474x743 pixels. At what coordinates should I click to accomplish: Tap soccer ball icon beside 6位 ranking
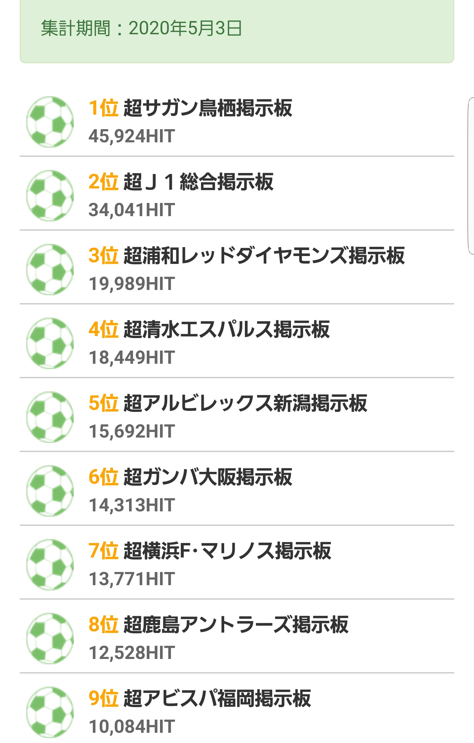click(50, 491)
